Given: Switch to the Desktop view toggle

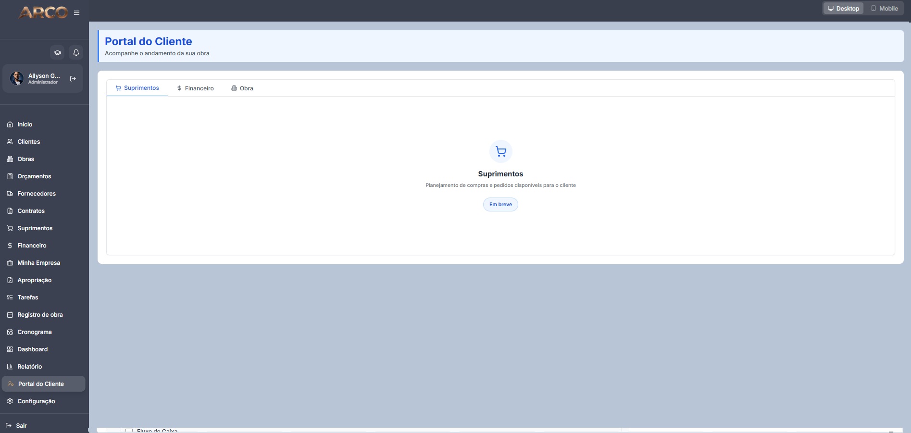Looking at the screenshot, I should (843, 9).
